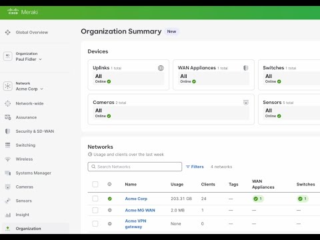Click the camera icon on Cameras card
Image resolution: width=320 pixels, height=240 pixels.
click(x=246, y=103)
